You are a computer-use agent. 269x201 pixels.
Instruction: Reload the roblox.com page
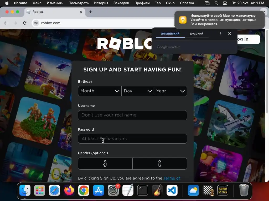coord(25,23)
